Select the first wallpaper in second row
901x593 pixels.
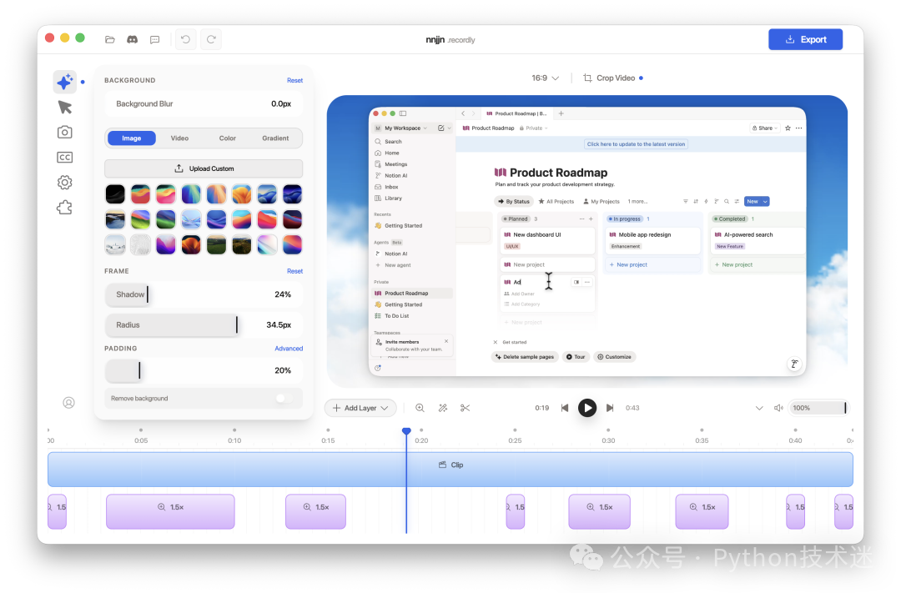point(115,219)
